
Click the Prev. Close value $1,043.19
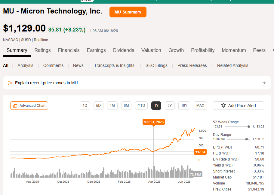point(256,189)
